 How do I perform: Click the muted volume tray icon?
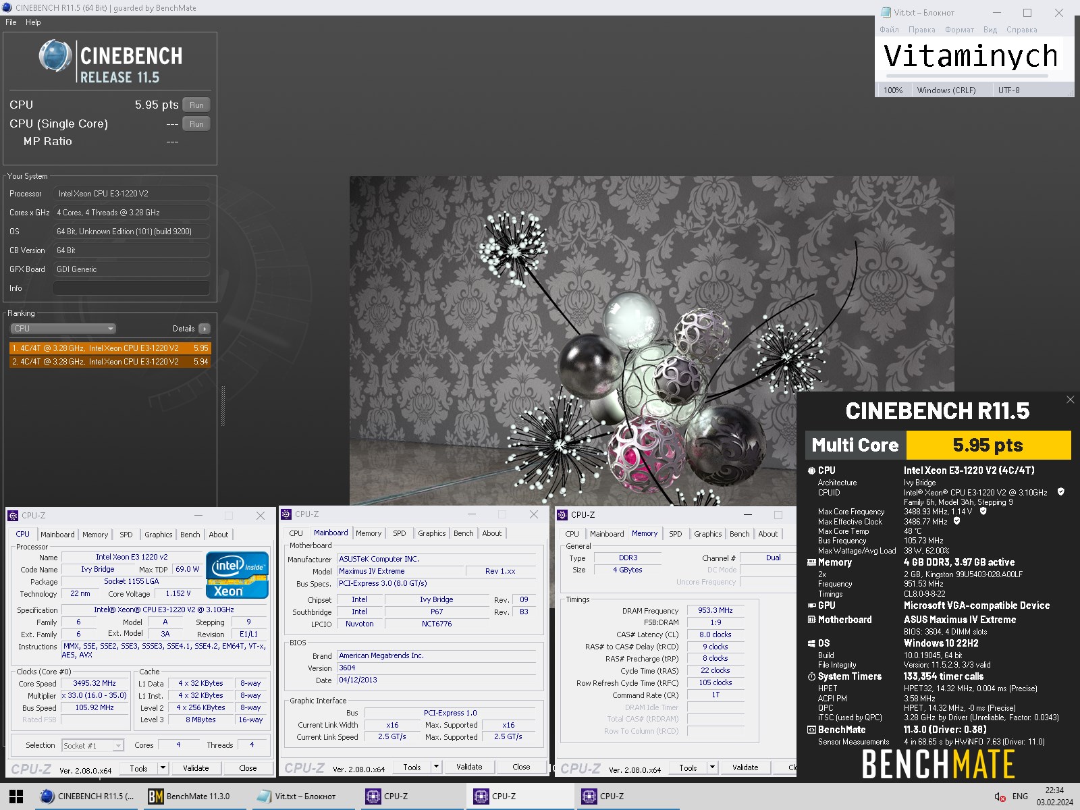1000,797
